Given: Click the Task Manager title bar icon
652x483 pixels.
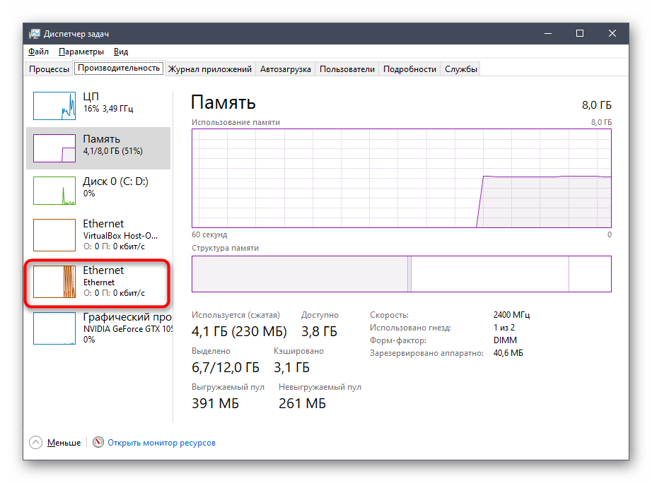Looking at the screenshot, I should [34, 34].
